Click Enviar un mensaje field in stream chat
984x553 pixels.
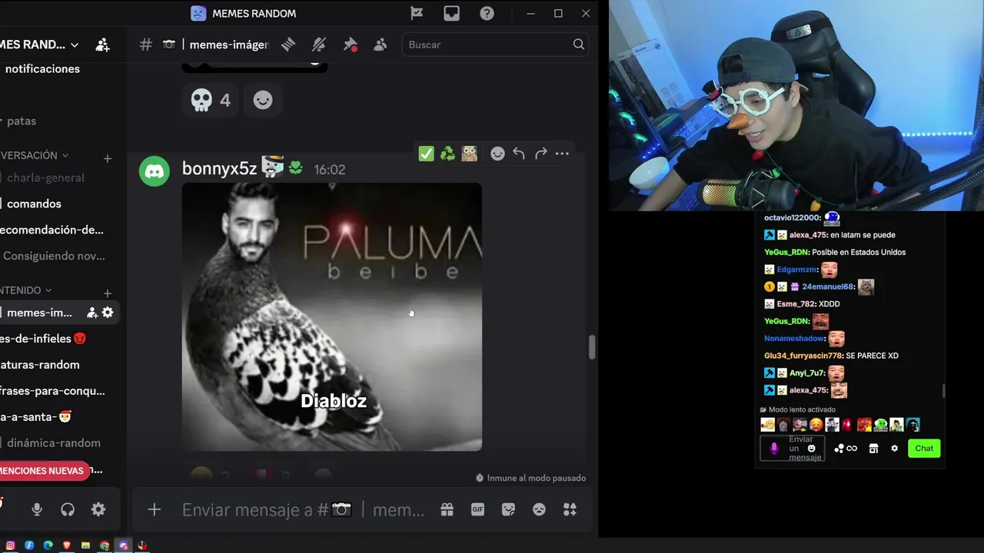click(x=793, y=449)
